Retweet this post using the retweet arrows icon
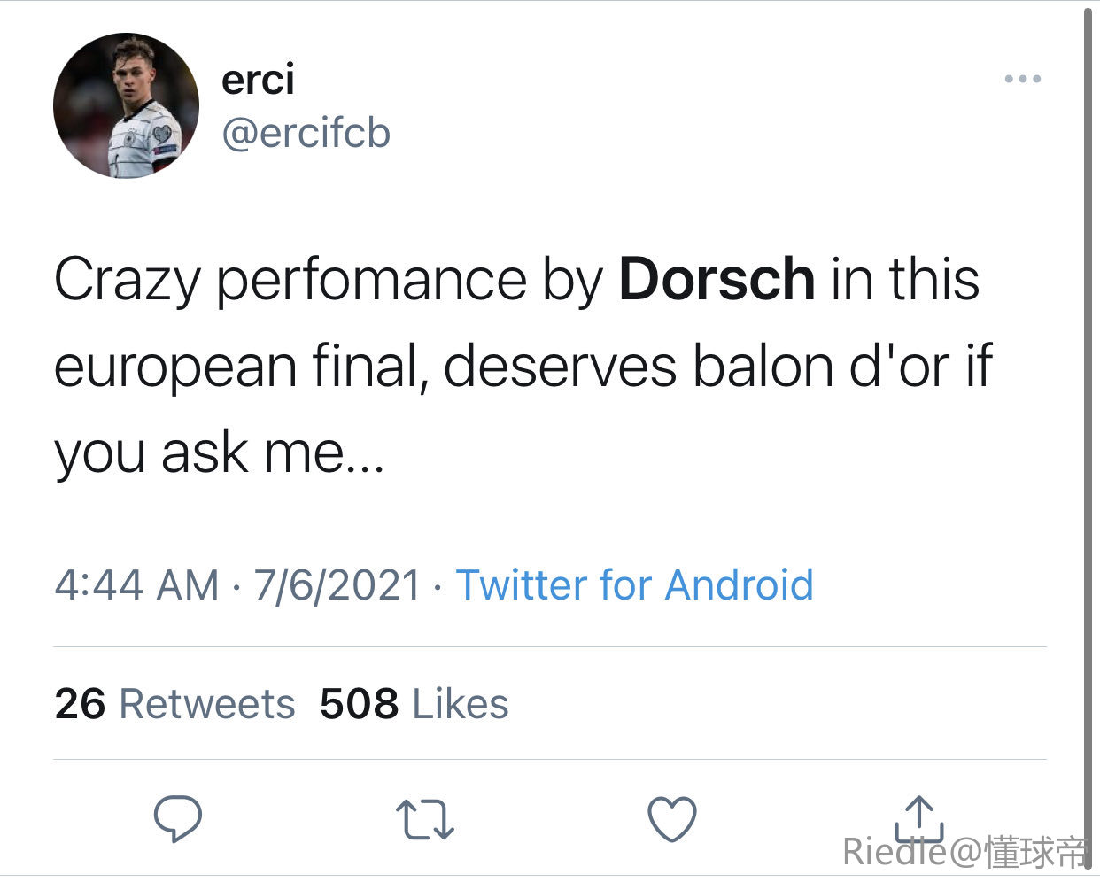Viewport: 1100px width, 882px height. pyautogui.click(x=424, y=819)
